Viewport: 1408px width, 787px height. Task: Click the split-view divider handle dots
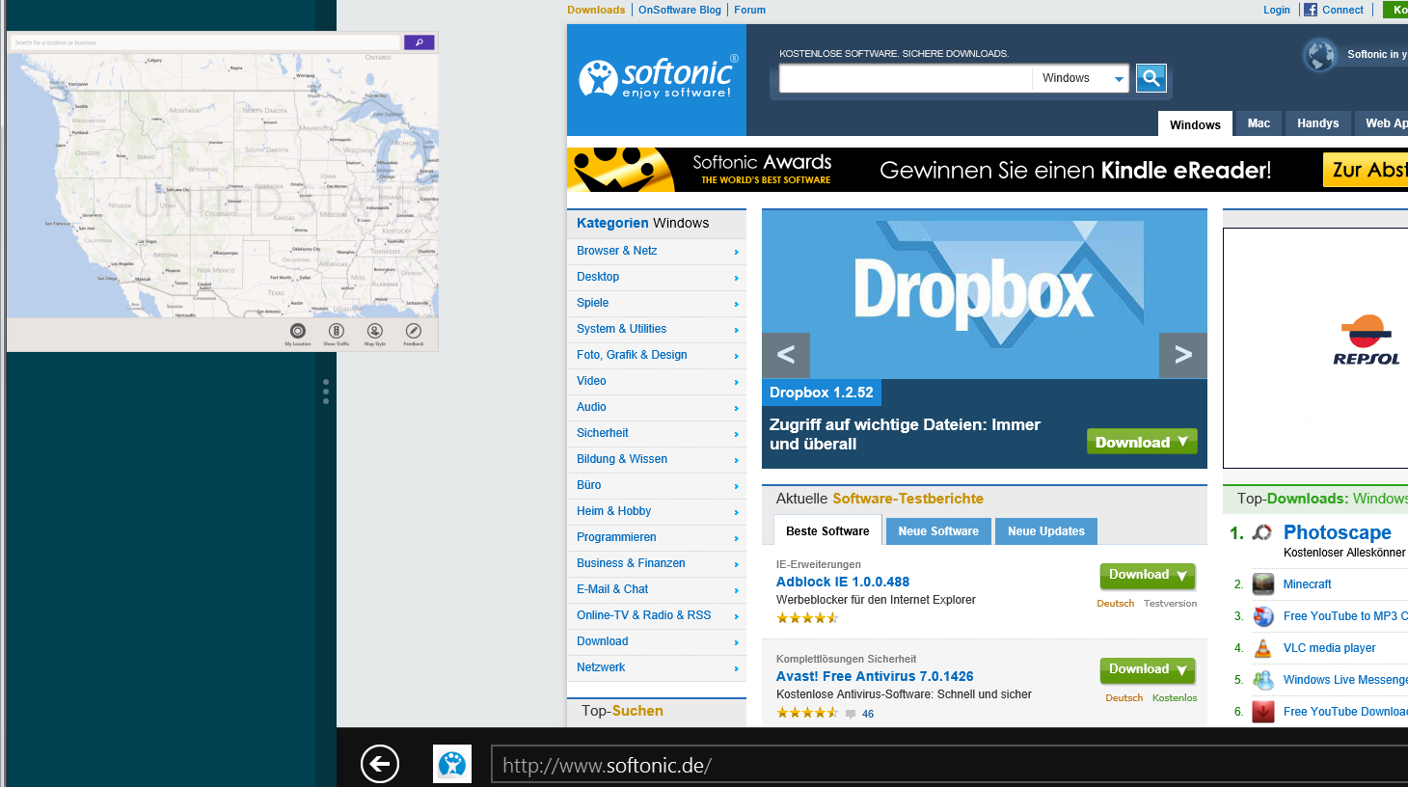326,391
